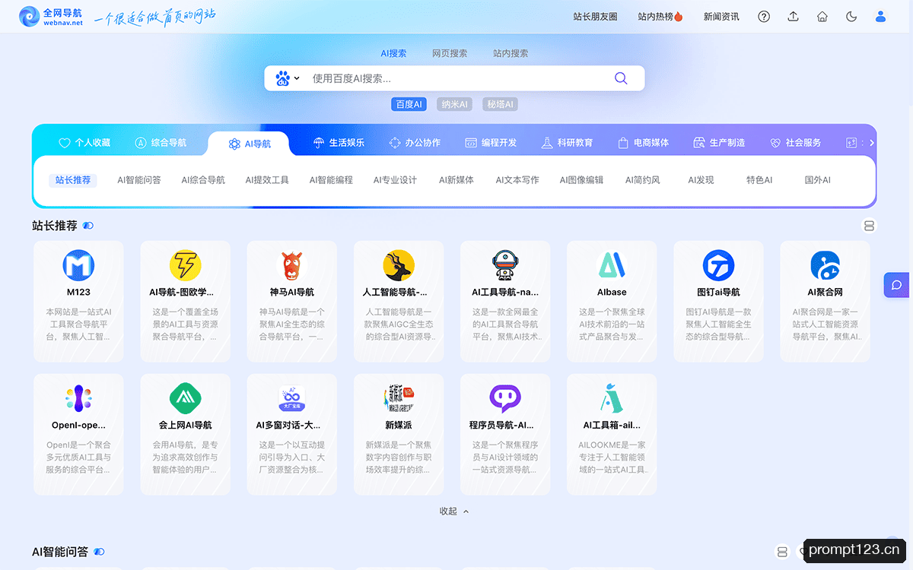Viewport: 913px width, 570px height.
Task: Open the OpenI colorful icon
Action: 78,398
